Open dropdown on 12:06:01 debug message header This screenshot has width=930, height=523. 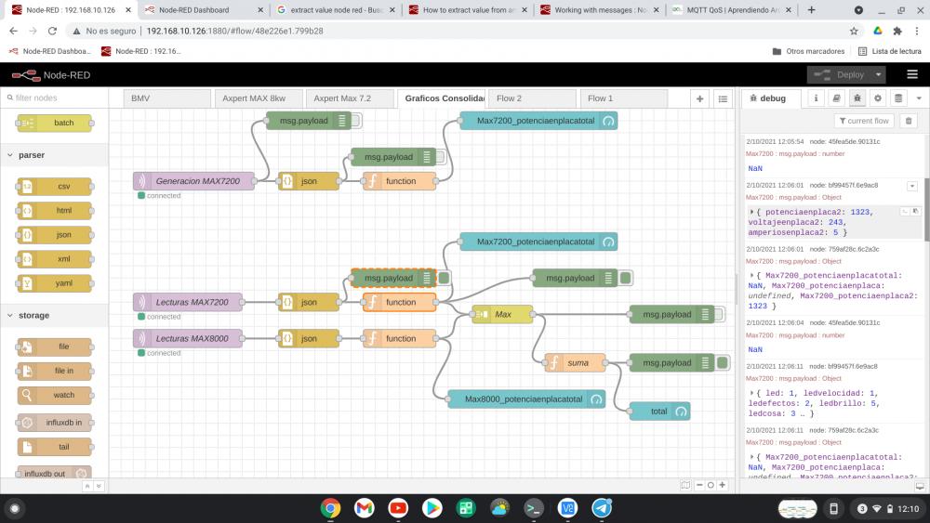(x=911, y=186)
